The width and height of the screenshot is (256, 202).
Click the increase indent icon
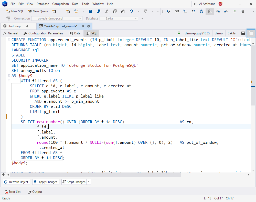[226, 11]
